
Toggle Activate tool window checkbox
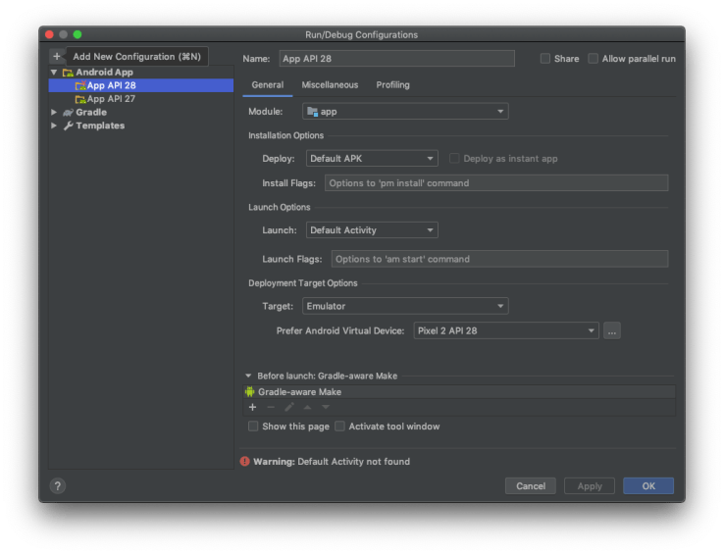pos(339,427)
